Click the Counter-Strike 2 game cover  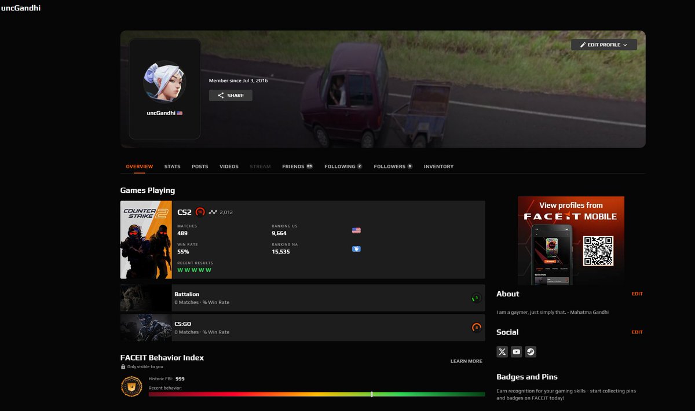(x=146, y=240)
